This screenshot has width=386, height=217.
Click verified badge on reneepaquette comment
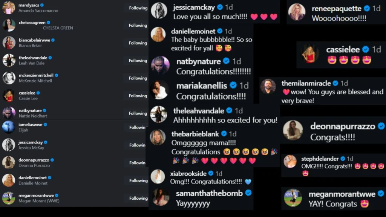click(367, 9)
